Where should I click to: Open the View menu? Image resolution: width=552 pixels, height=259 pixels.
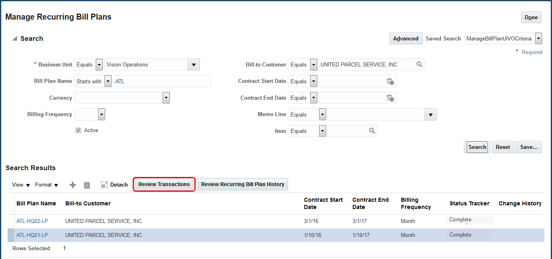(21, 185)
